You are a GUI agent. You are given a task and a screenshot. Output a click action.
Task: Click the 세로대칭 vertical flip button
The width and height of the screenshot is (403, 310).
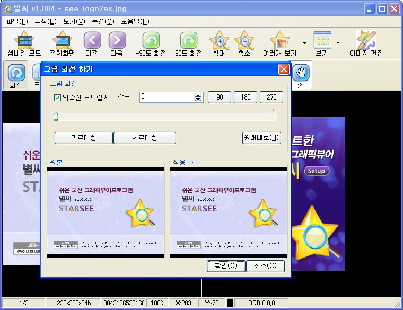click(145, 138)
